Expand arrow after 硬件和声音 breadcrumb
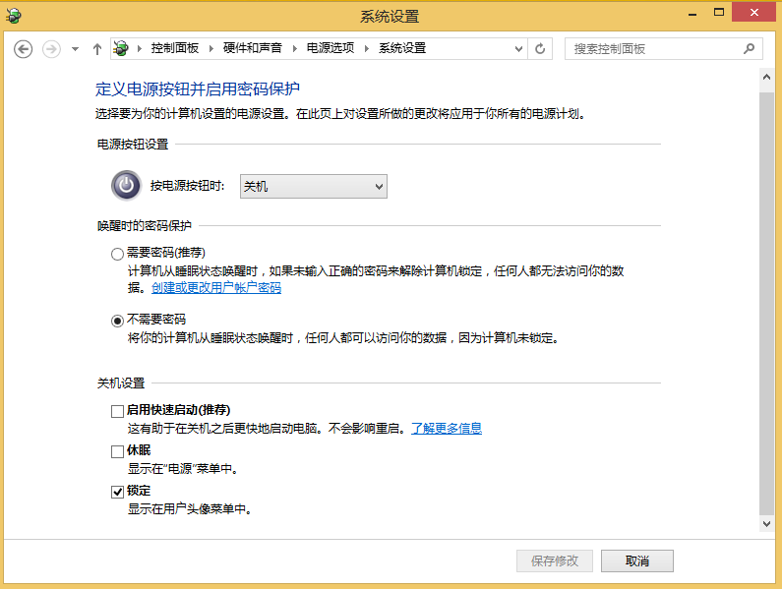The image size is (782, 589). click(x=295, y=48)
